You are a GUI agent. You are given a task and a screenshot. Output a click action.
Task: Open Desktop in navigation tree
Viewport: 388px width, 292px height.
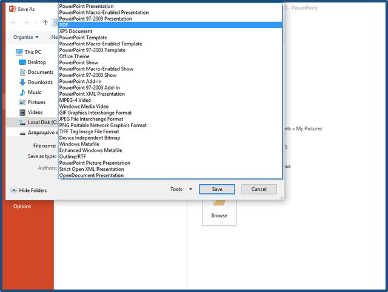(x=37, y=62)
